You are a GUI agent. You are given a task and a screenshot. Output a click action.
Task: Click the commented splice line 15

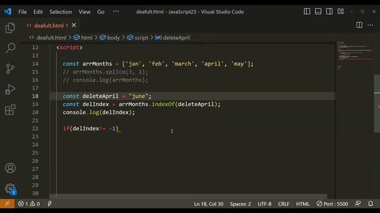(x=105, y=72)
